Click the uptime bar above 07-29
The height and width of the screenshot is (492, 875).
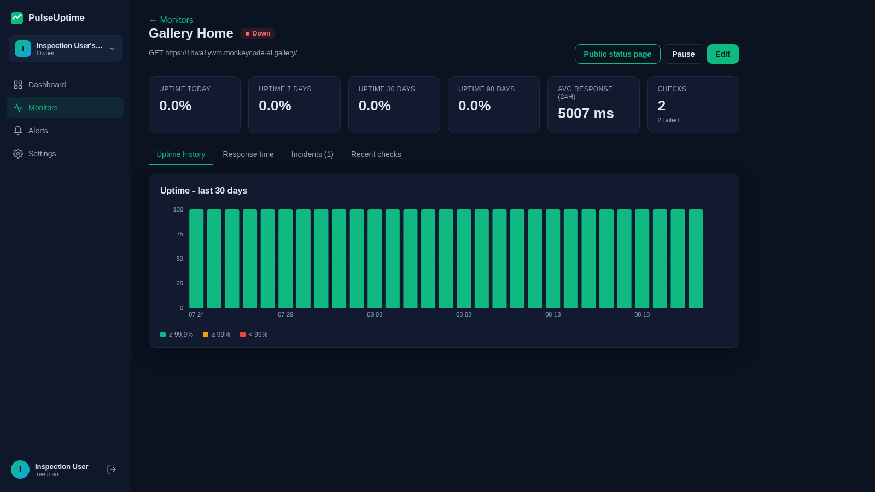click(x=285, y=259)
